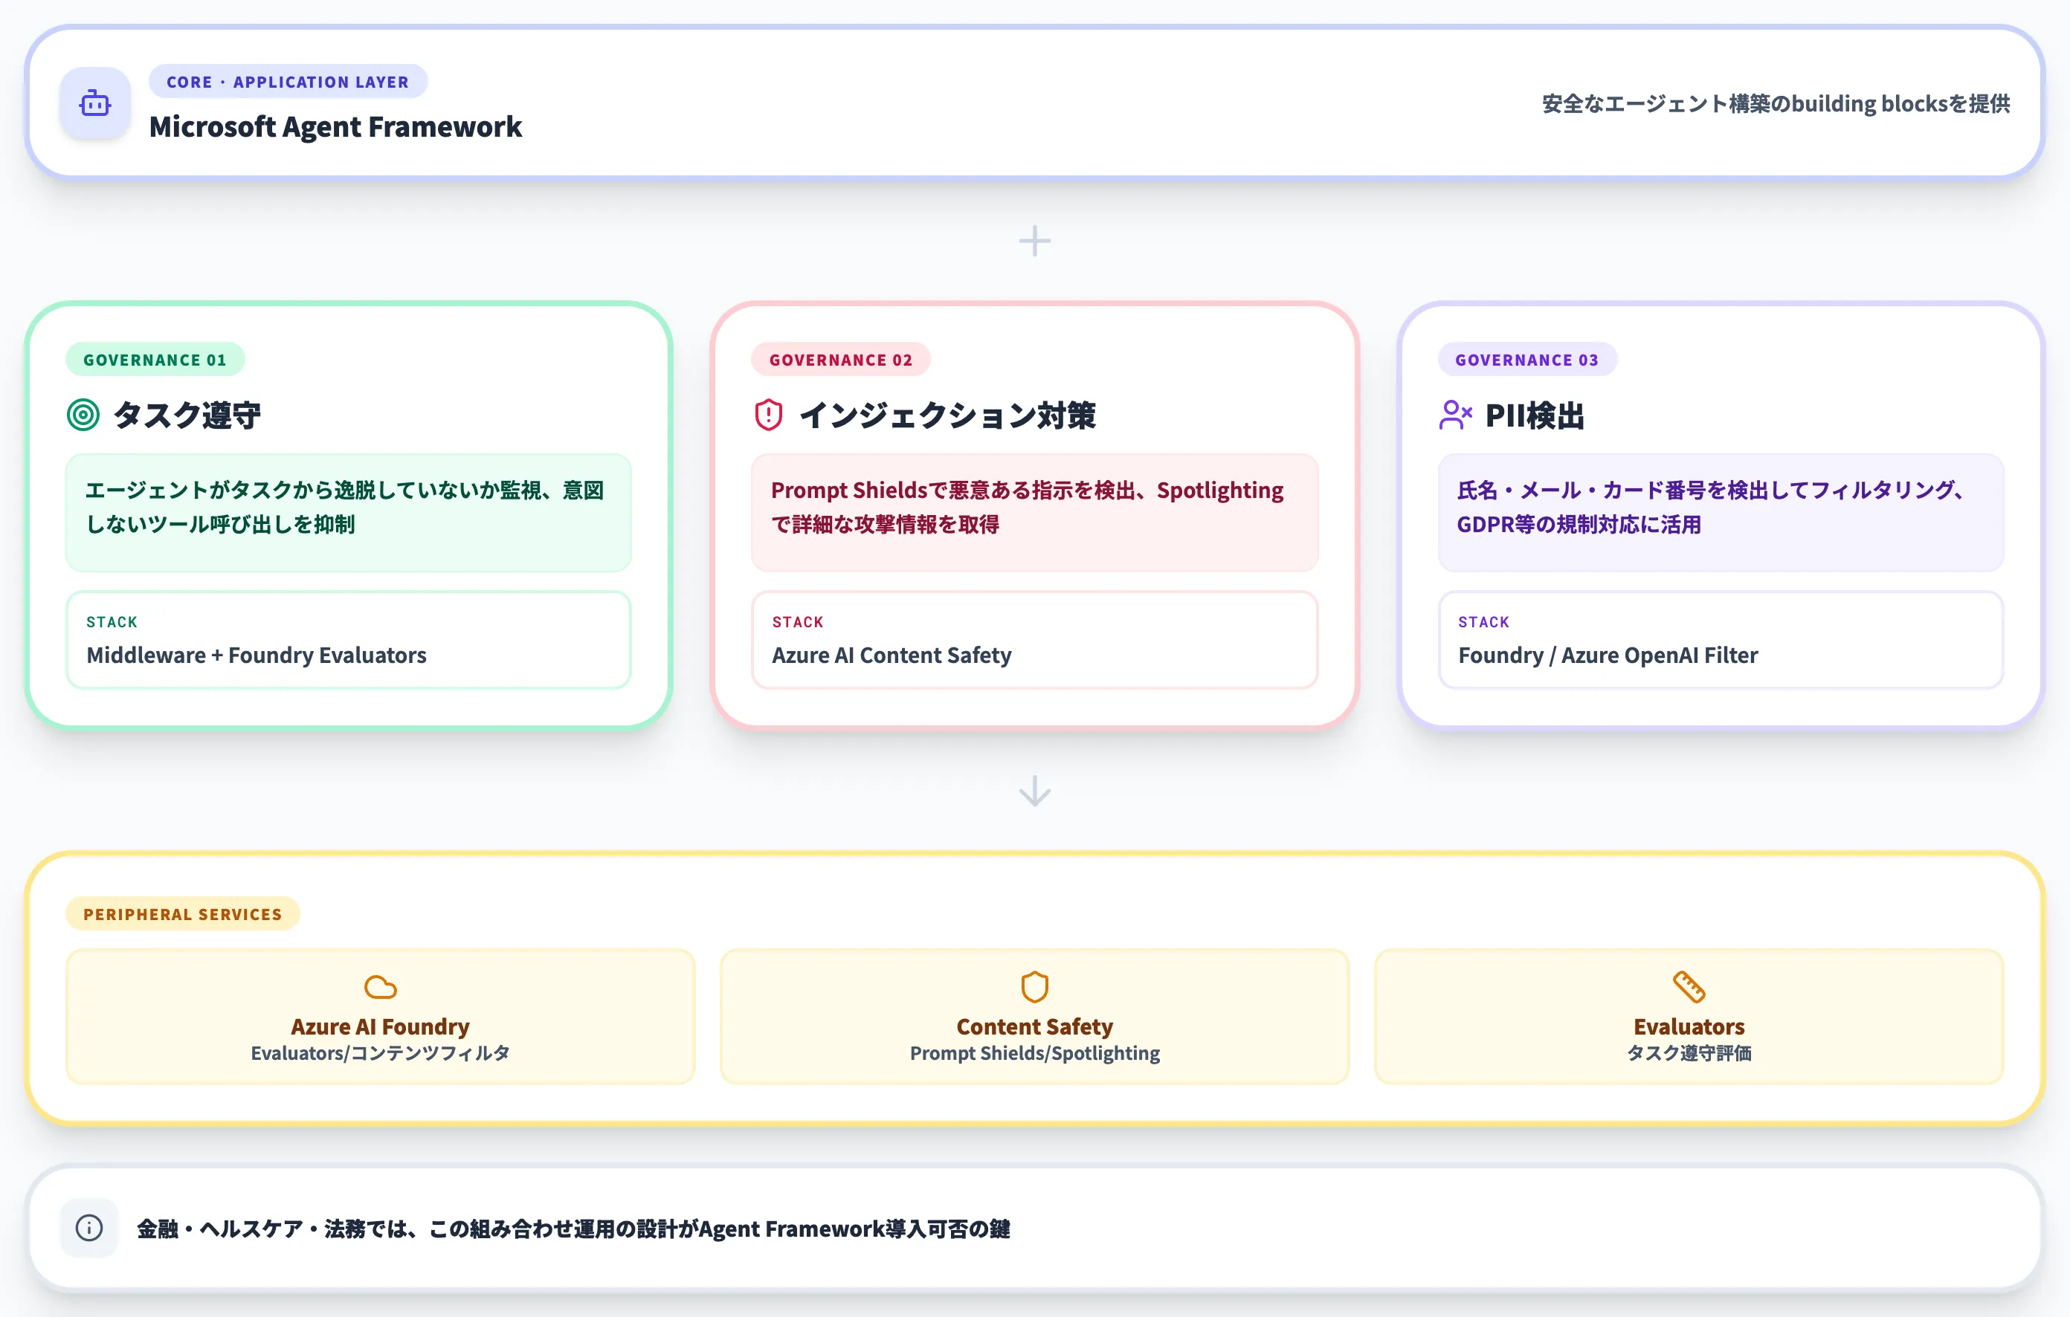Click the タスク遵守評価 subtitle
The height and width of the screenshot is (1317, 2070).
point(1689,1052)
